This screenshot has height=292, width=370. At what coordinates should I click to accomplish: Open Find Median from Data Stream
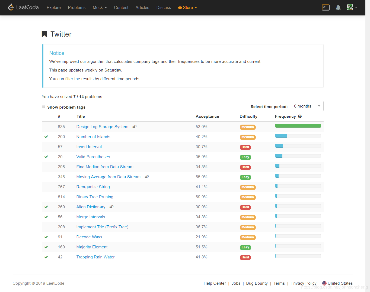tap(105, 167)
